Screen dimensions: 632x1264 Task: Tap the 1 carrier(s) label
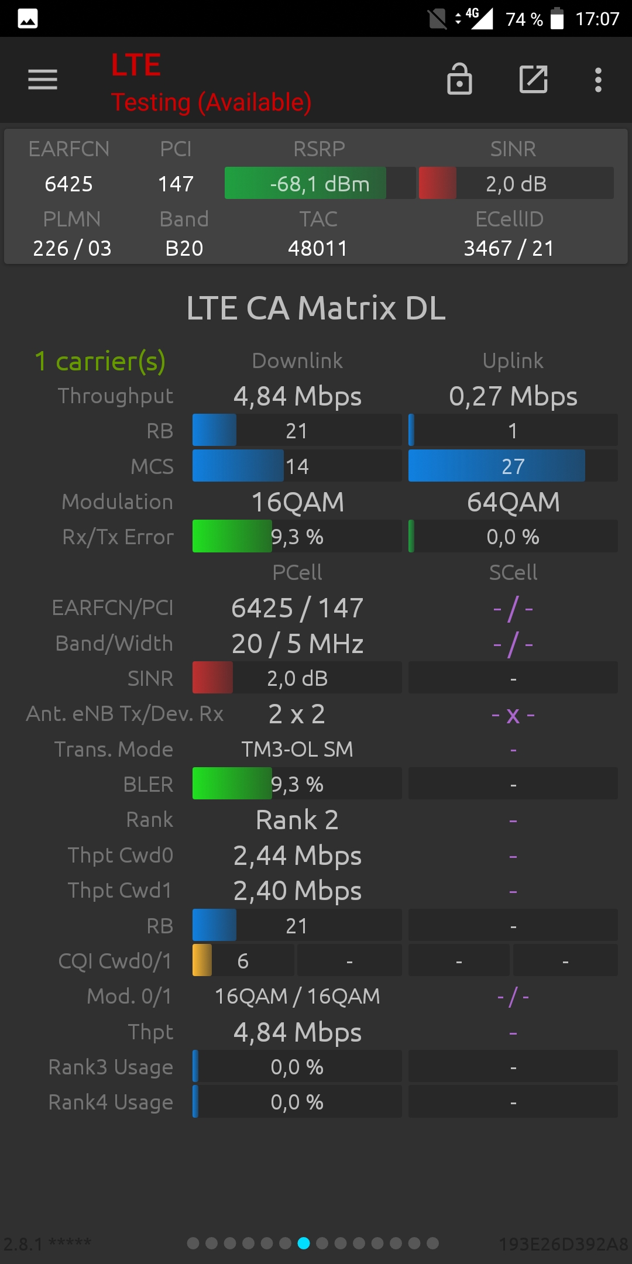pyautogui.click(x=100, y=361)
